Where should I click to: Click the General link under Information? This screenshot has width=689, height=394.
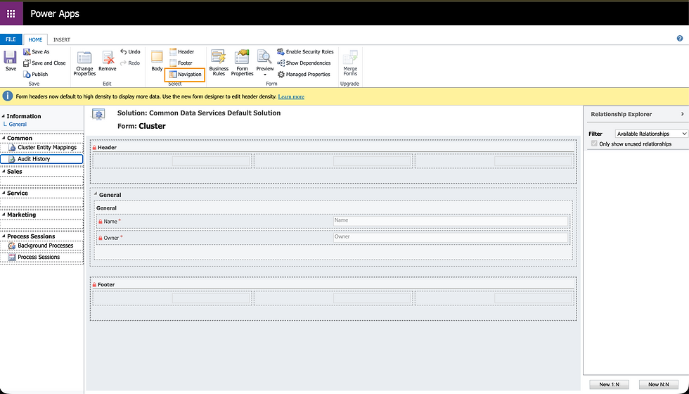click(x=18, y=124)
